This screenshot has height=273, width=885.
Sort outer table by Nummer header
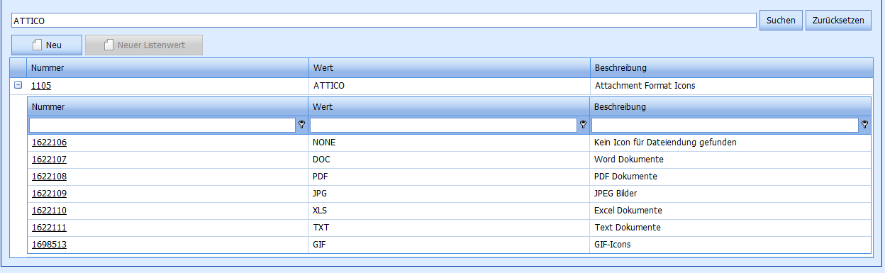point(167,68)
